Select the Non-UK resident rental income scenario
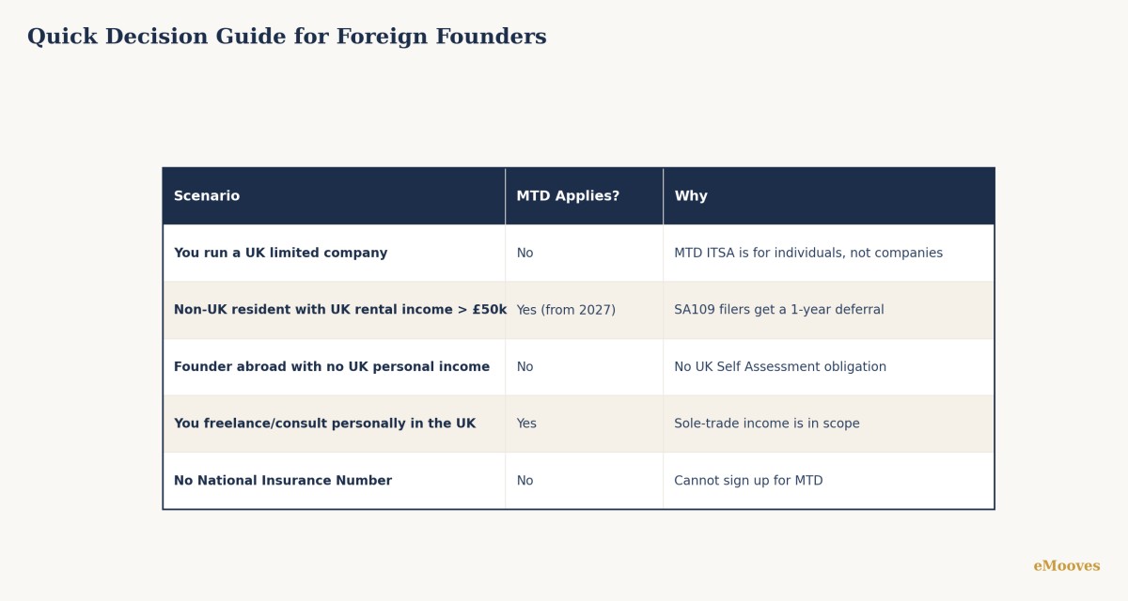This screenshot has width=1128, height=601. (334, 310)
